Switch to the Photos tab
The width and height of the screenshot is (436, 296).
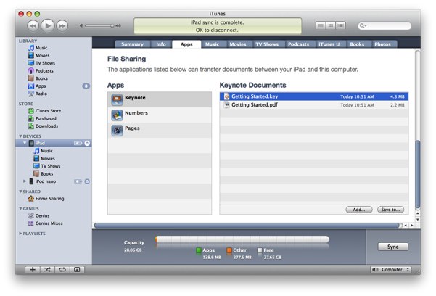click(382, 44)
